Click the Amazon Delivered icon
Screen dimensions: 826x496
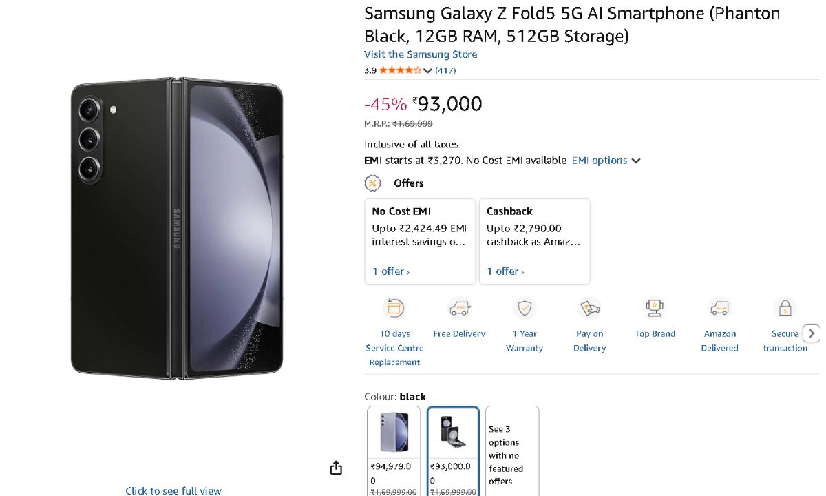tap(719, 308)
